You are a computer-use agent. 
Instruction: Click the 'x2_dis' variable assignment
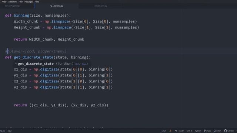20,81
